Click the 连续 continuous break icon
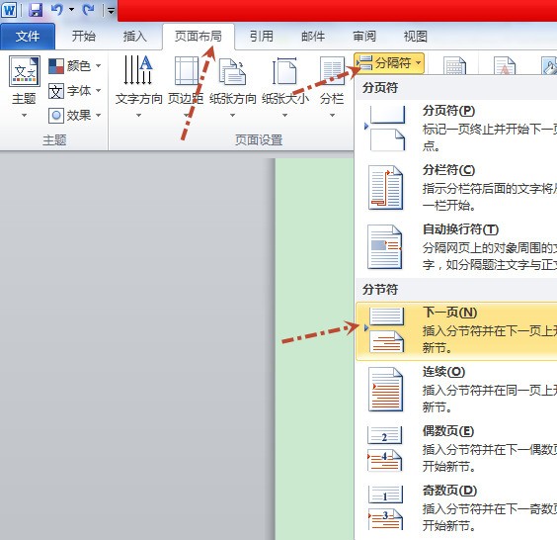The width and height of the screenshot is (557, 540). (386, 390)
